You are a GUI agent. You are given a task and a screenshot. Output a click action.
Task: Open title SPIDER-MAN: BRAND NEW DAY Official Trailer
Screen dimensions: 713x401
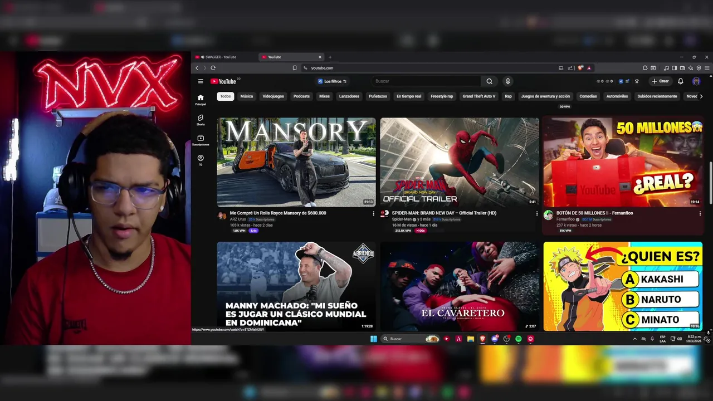(x=444, y=213)
